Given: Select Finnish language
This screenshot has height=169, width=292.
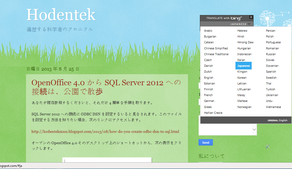Looking at the screenshot, I should click(209, 89).
